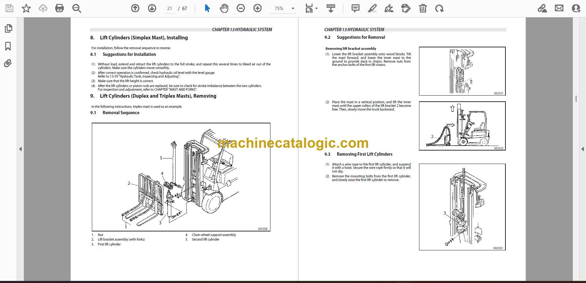586x283 pixels.
Task: Add bookmark with the star icon
Action: coord(26,9)
